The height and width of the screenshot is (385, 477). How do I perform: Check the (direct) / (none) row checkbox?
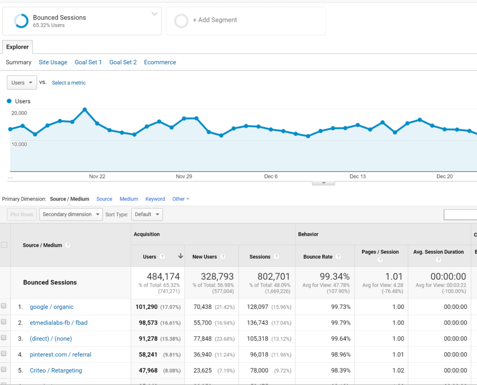(4, 337)
